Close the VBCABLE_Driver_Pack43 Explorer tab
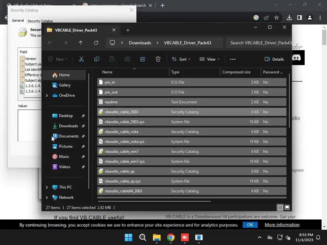 [114, 30]
